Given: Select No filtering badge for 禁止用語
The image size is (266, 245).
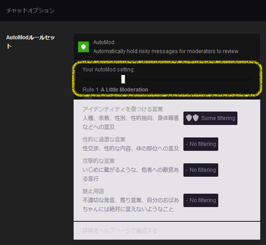Looking at the screenshot, I should point(201,200).
